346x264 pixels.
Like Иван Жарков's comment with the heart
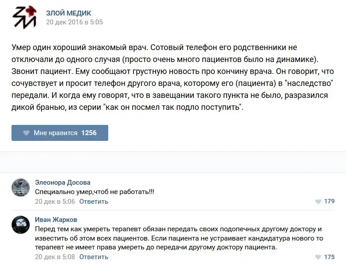[318, 257]
